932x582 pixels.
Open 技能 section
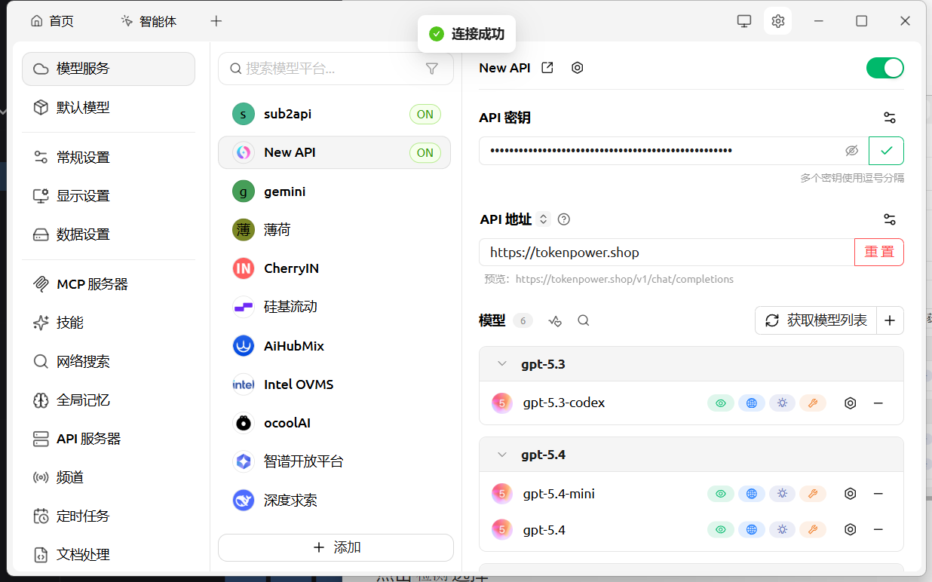(109, 323)
